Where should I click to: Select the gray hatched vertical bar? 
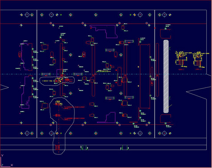(x=166, y=76)
